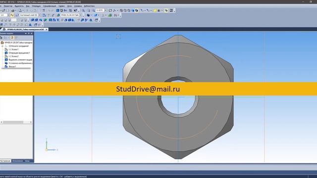Image resolution: width=317 pixels, height=178 pixels.
Task: Open the line width 1.0 dropdown
Action: [x=8, y=15]
